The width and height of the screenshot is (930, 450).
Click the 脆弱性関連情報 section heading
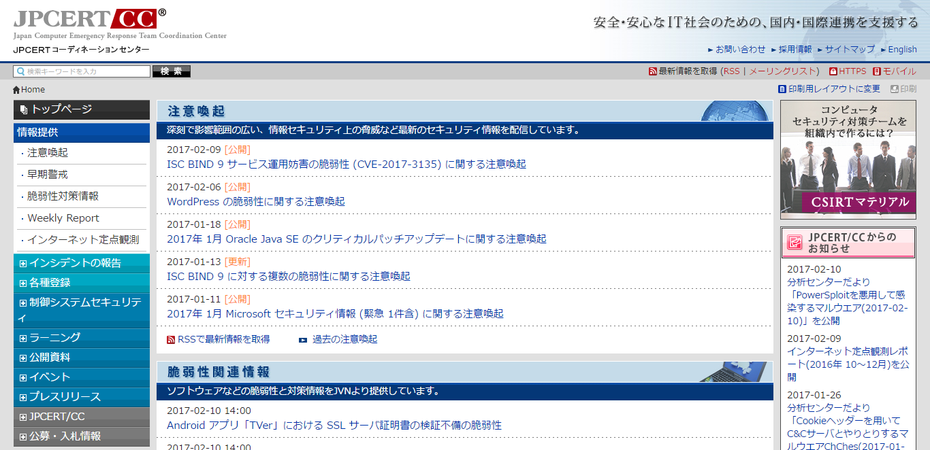tap(219, 373)
